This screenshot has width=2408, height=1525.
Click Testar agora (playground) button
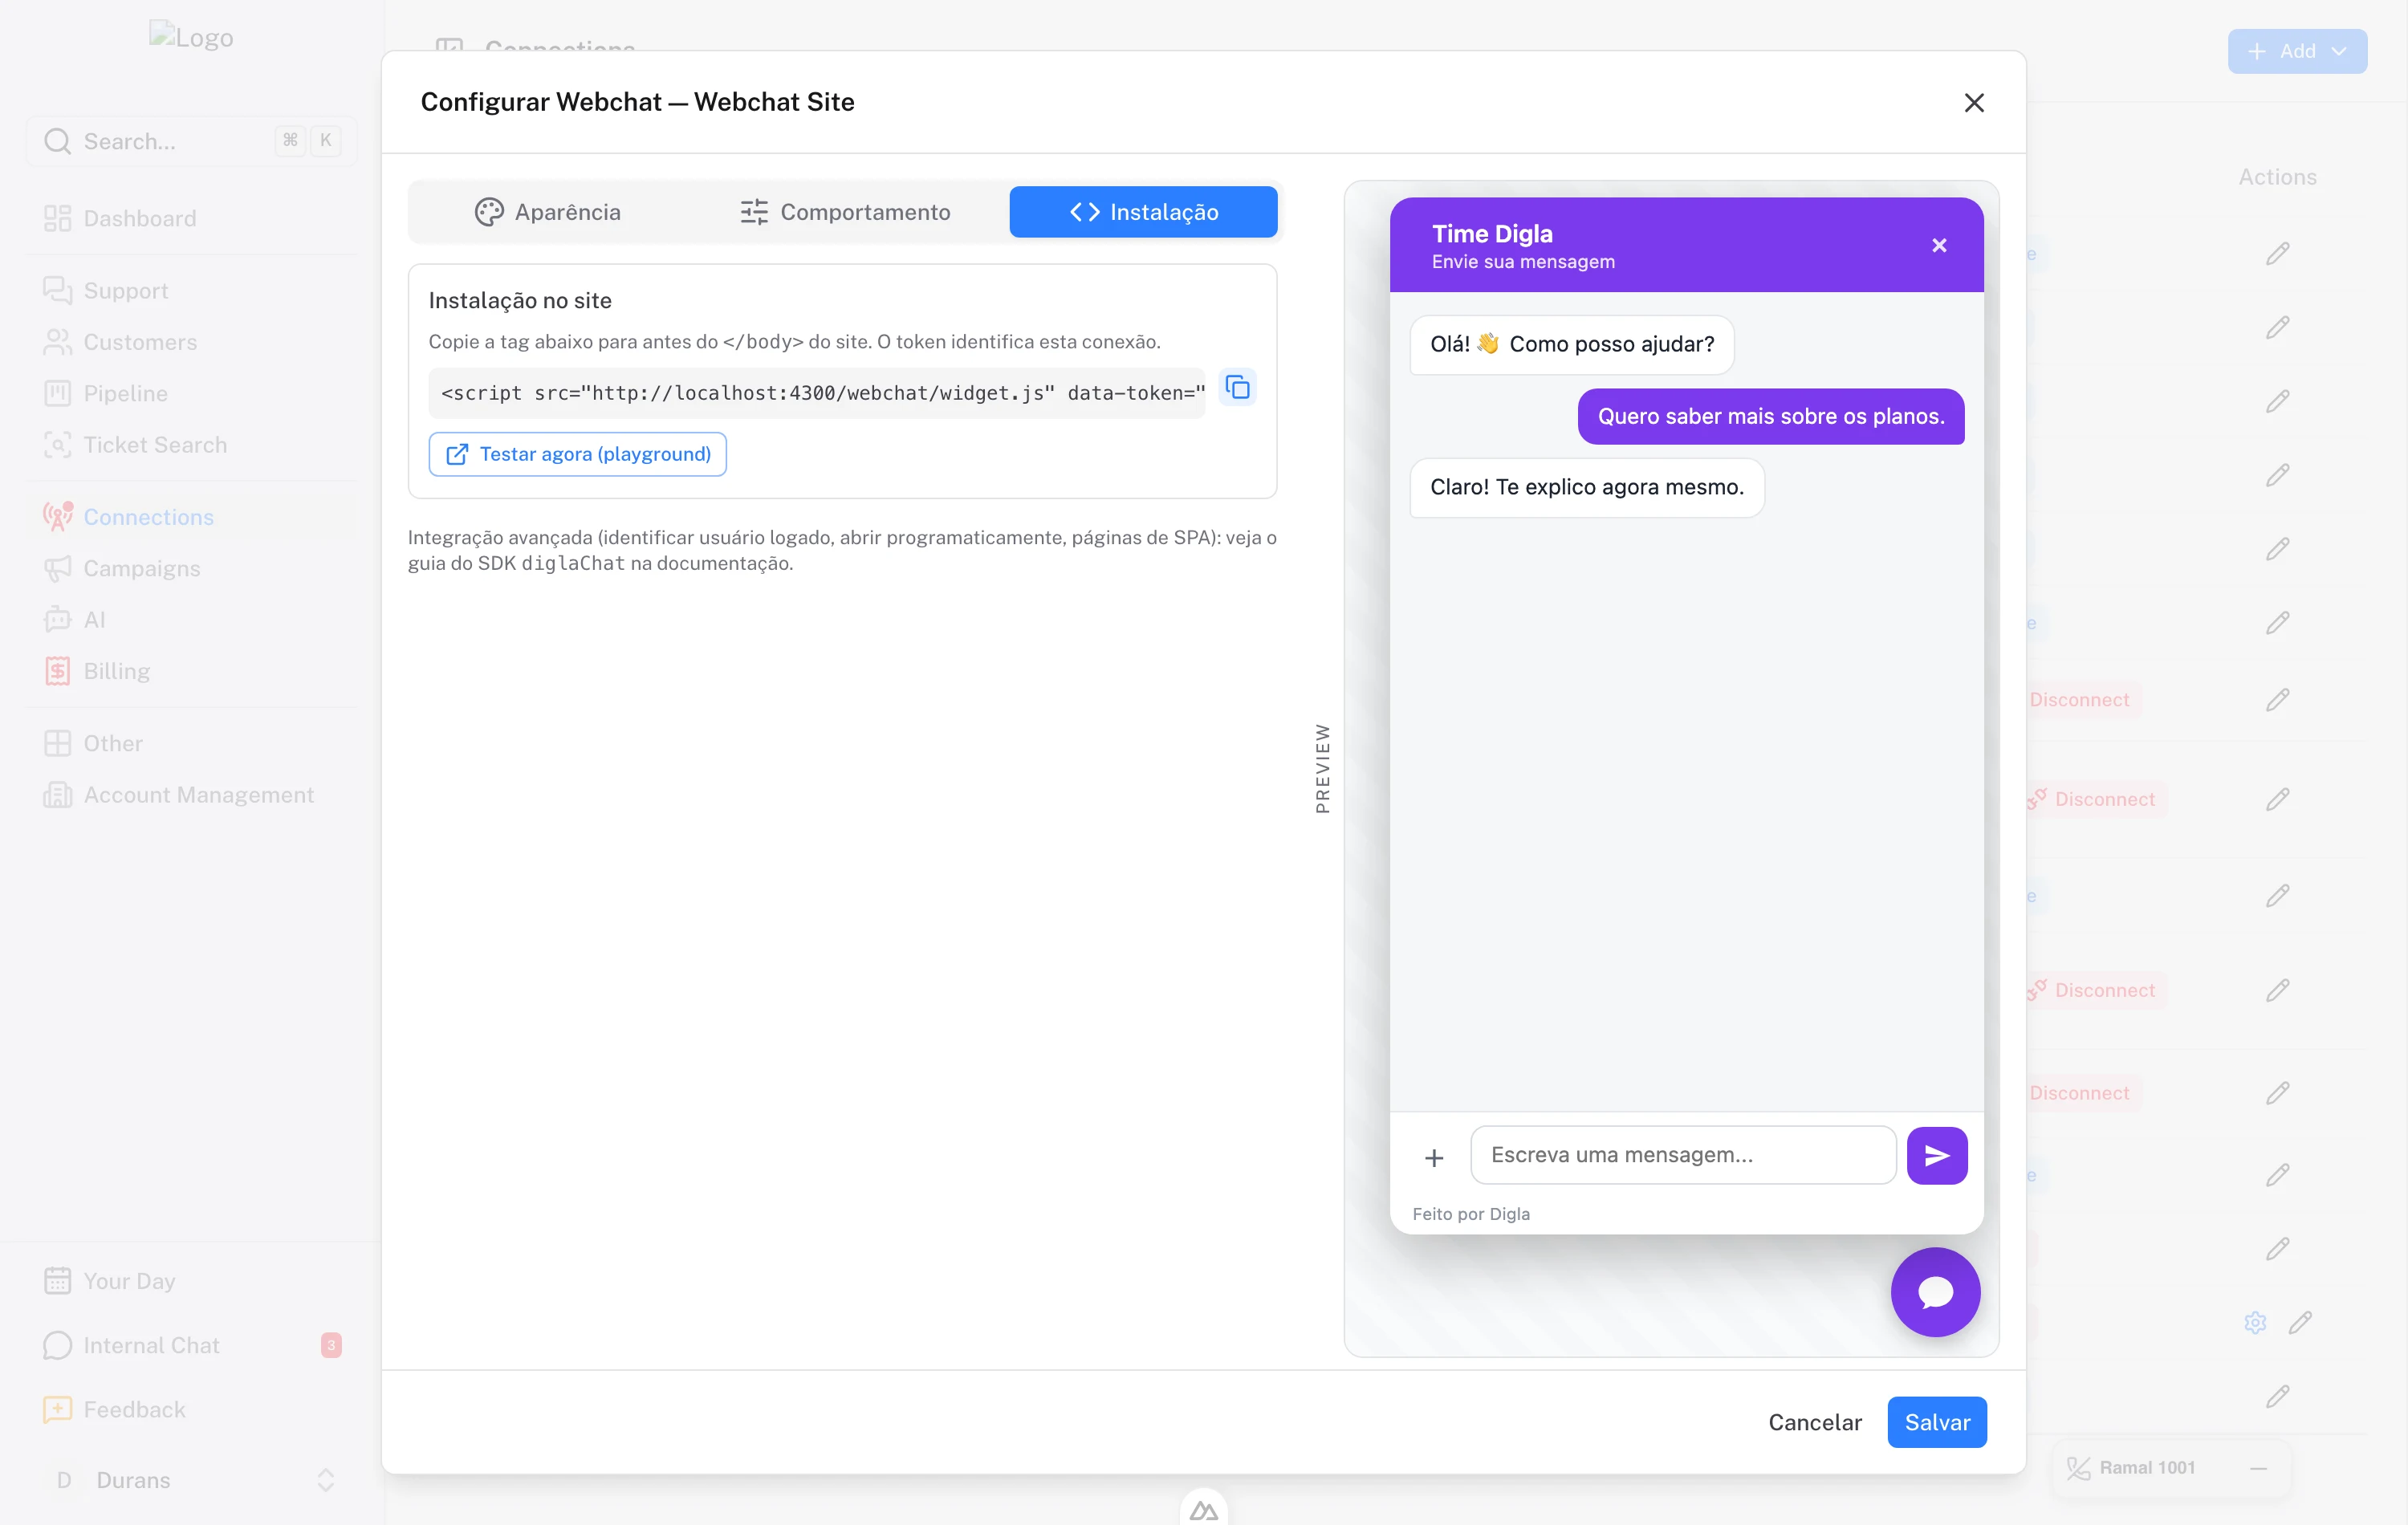[x=578, y=455]
